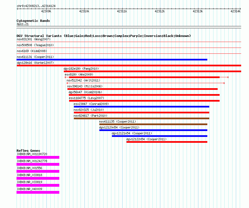Select the red dgv12122n54 (Cooper2011) bar

tap(167, 142)
